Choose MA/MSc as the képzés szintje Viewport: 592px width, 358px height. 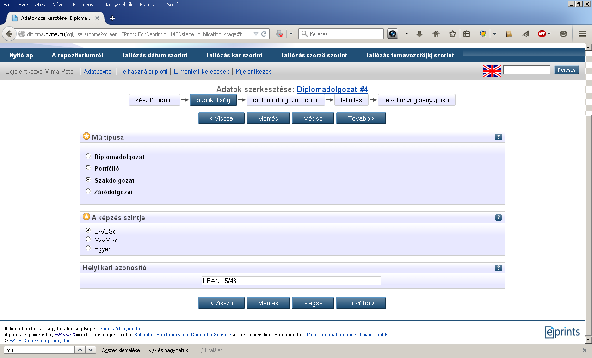pos(88,239)
